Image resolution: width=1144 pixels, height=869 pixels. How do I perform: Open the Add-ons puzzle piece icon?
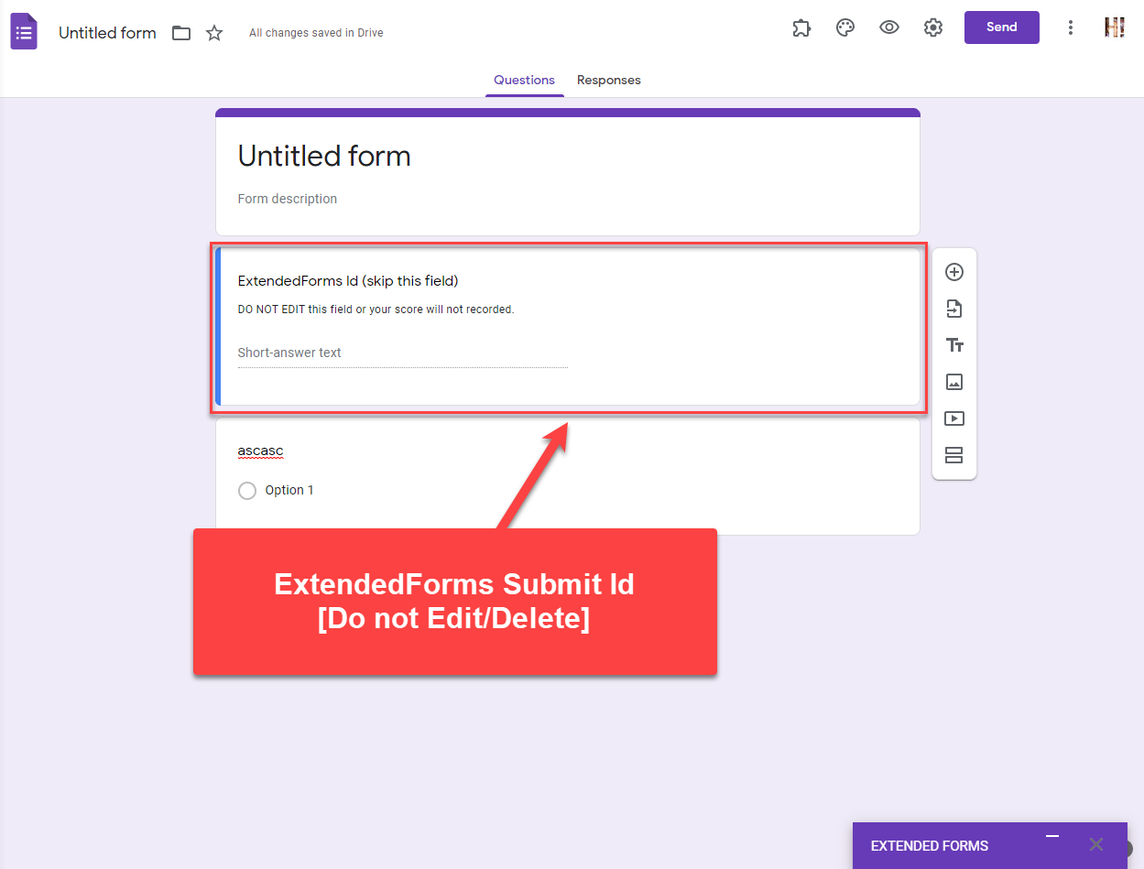[801, 27]
